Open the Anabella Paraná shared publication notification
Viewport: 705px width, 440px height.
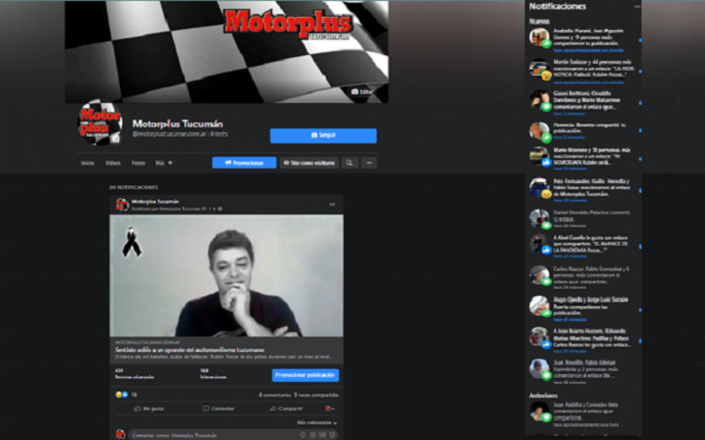pyautogui.click(x=584, y=40)
